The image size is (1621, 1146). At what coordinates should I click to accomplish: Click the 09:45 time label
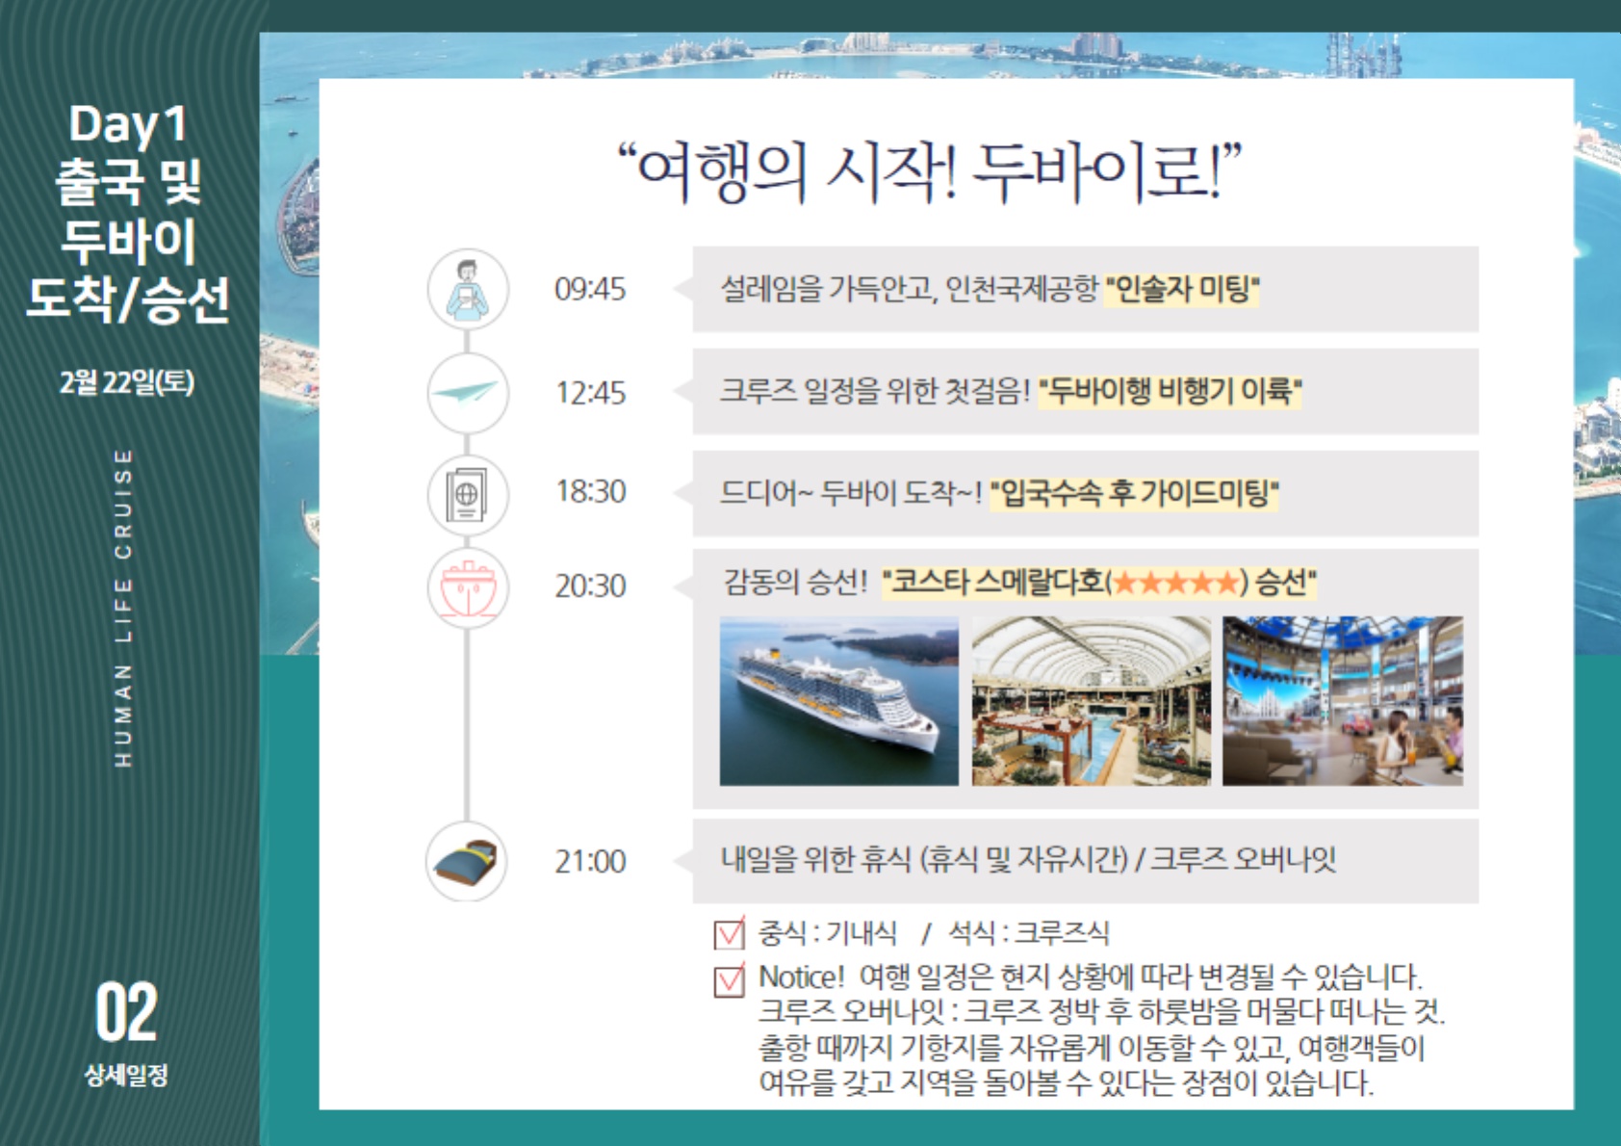pyautogui.click(x=590, y=289)
